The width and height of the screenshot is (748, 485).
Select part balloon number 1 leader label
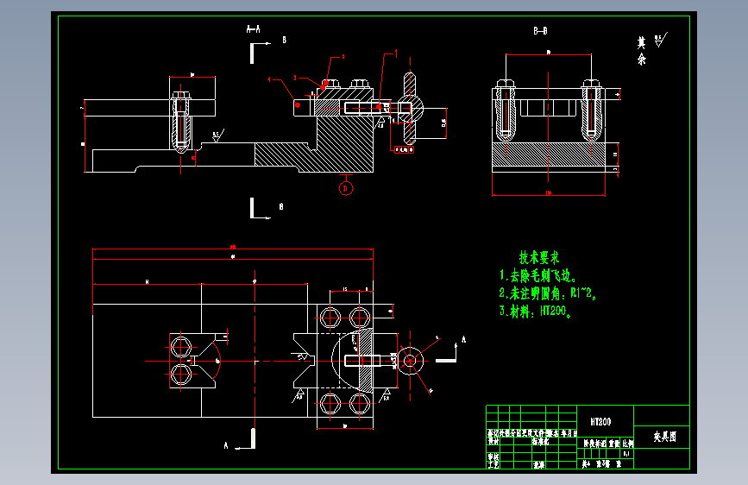pos(395,54)
